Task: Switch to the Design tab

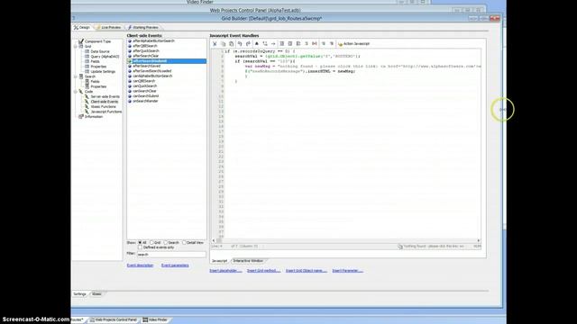Action: pyautogui.click(x=82, y=28)
